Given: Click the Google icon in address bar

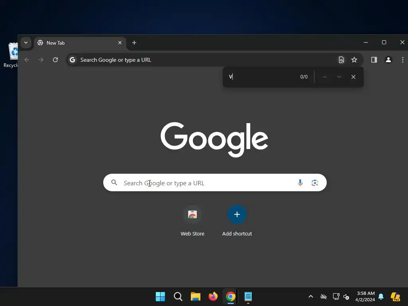Looking at the screenshot, I should click(73, 60).
